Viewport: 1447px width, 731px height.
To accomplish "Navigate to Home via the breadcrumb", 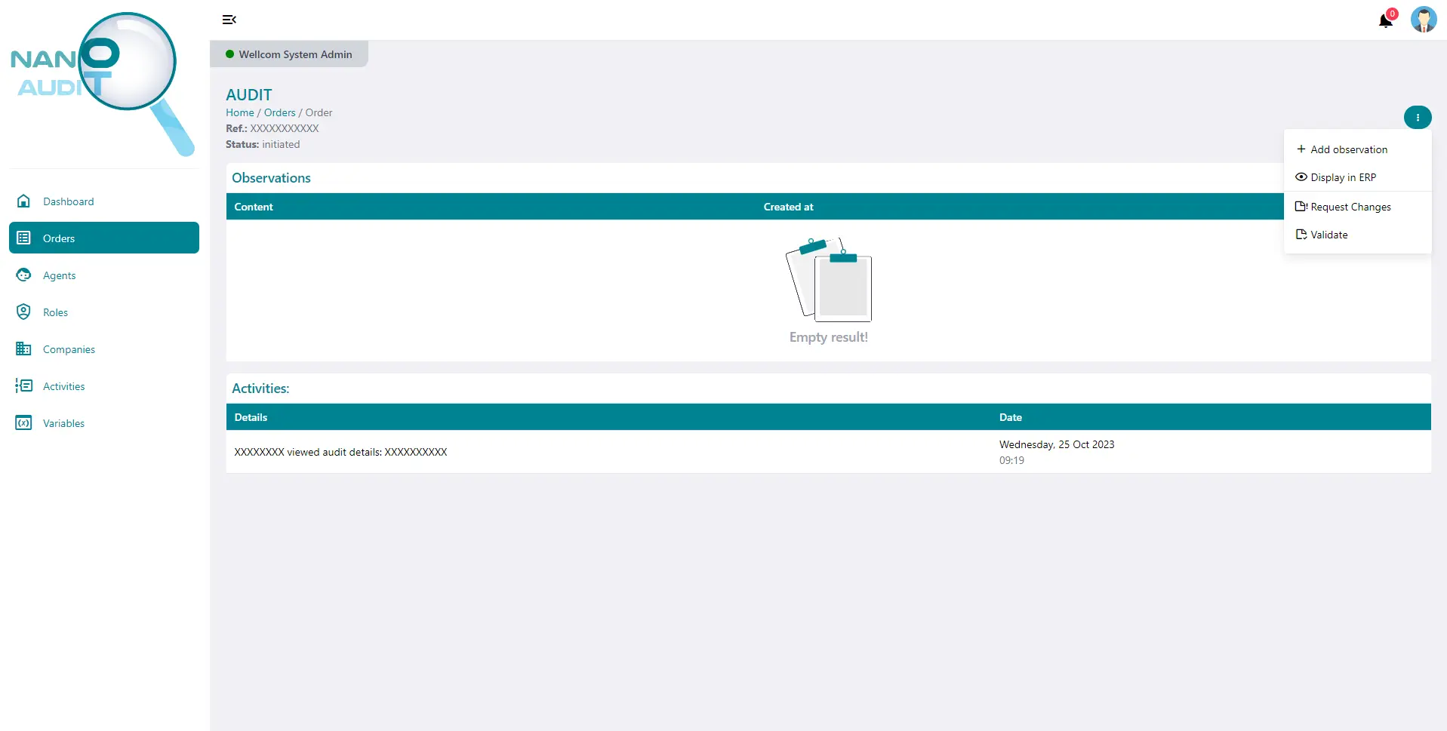I will tap(239, 112).
